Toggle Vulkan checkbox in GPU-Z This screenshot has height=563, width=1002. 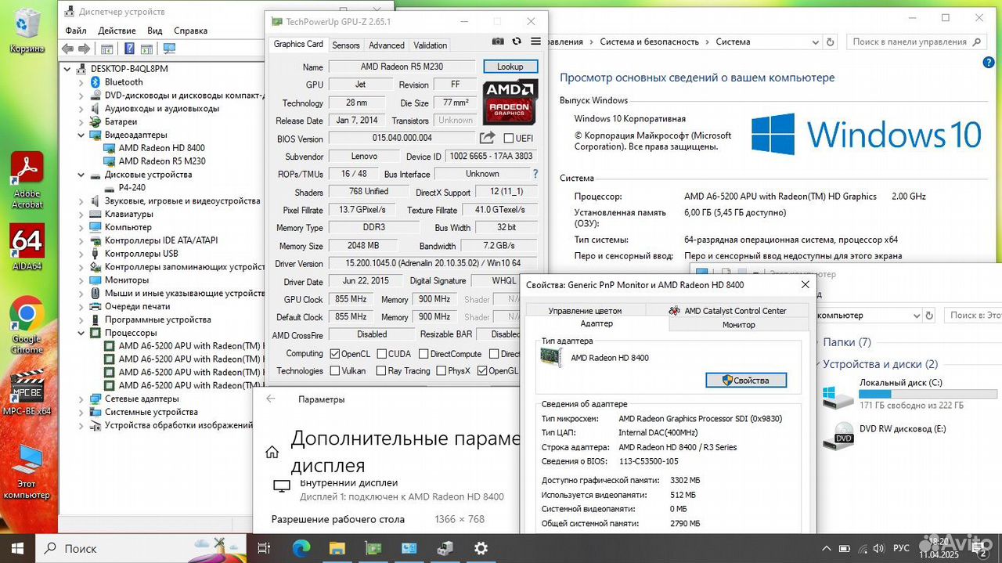coord(335,371)
